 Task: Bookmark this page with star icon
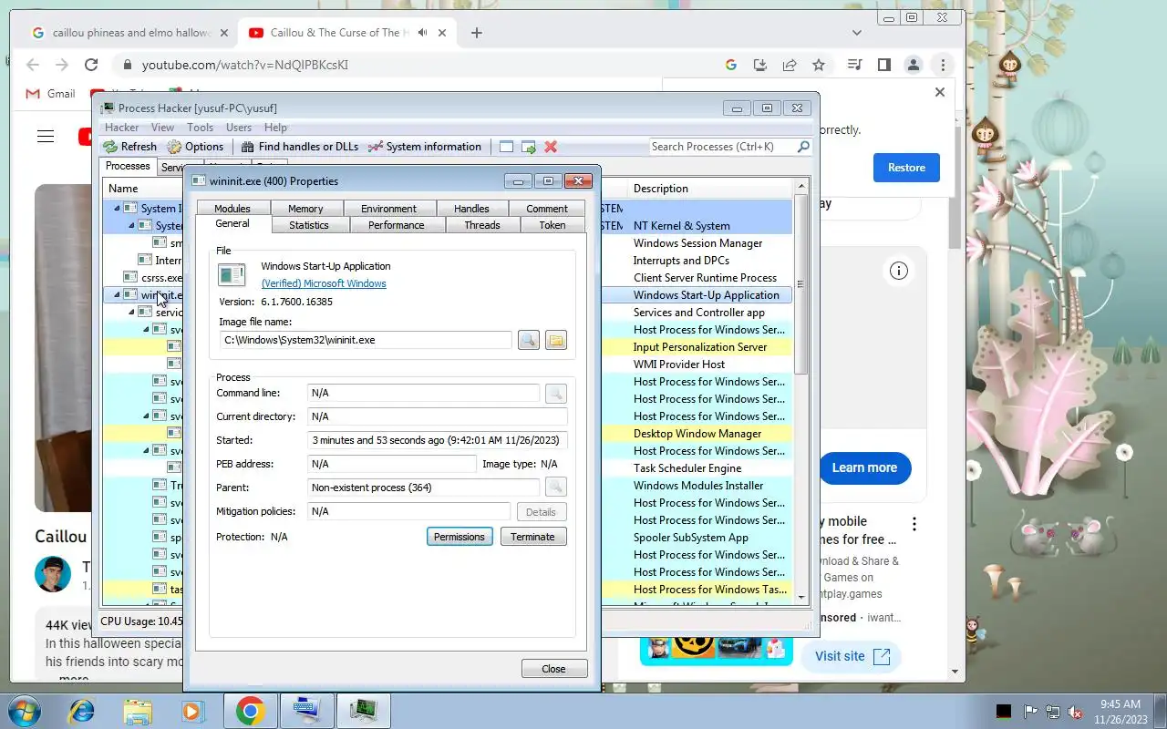point(819,65)
